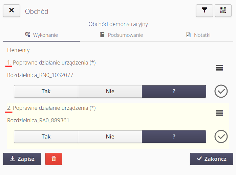This screenshot has height=175, width=236.
Task: Switch to the Podsumowanie tab
Action: pyautogui.click(x=121, y=35)
